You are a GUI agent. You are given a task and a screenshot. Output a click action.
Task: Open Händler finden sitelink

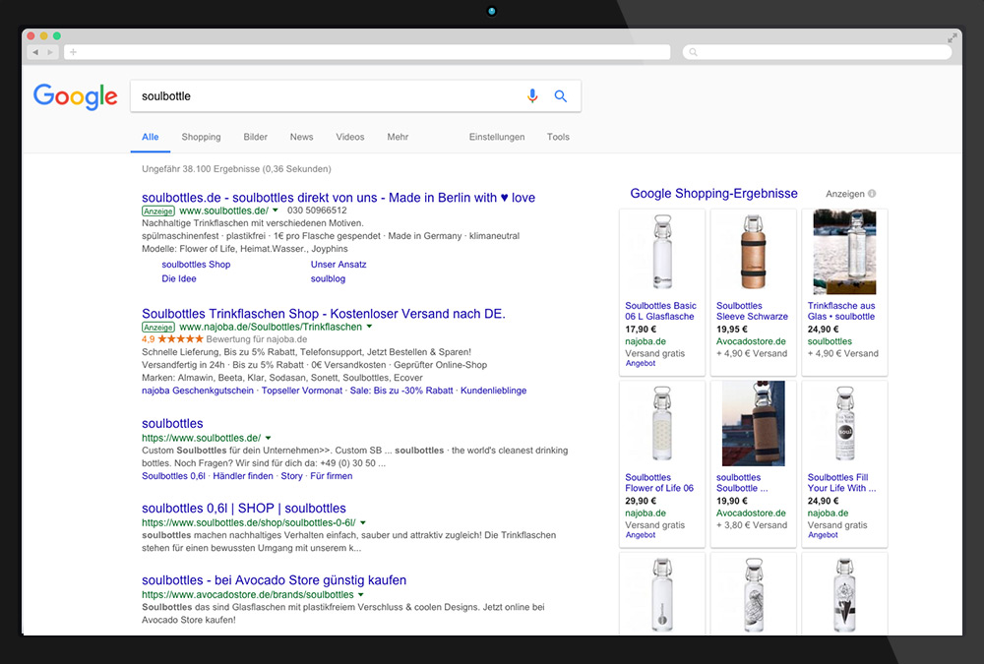point(243,476)
